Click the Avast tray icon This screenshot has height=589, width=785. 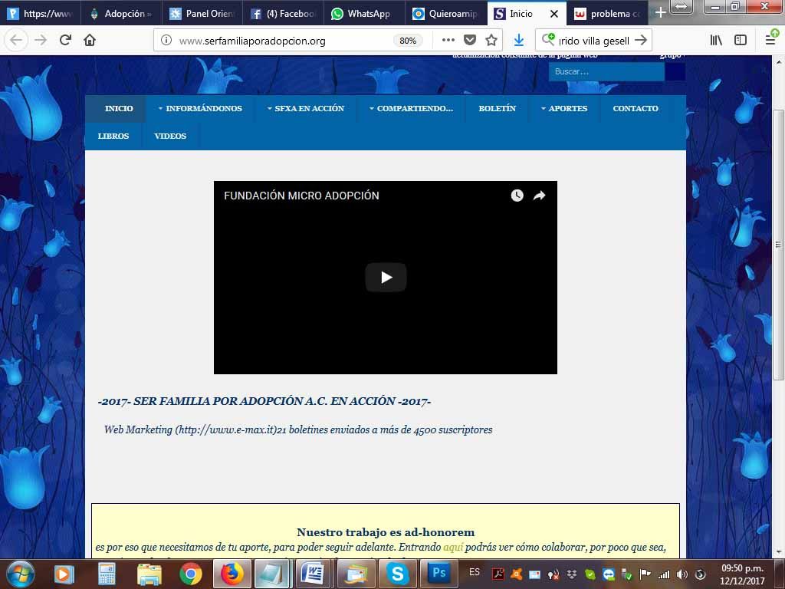coord(516,574)
